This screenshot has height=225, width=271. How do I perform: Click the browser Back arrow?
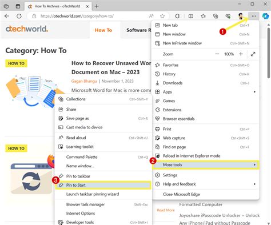point(7,16)
